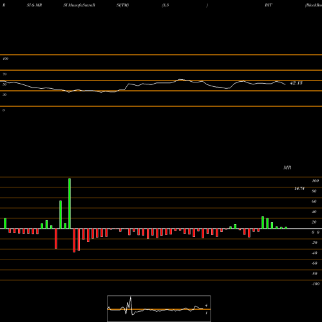Click the RSI axis label 100
The width and height of the screenshot is (322, 322).
click(5, 59)
